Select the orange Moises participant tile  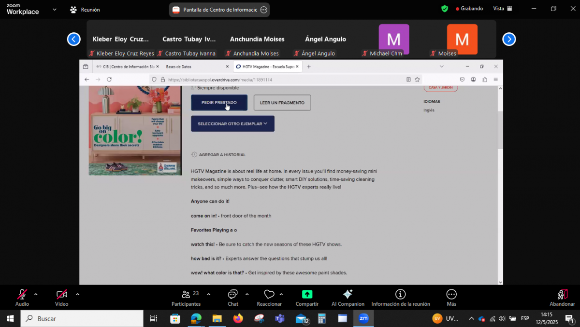pyautogui.click(x=462, y=39)
